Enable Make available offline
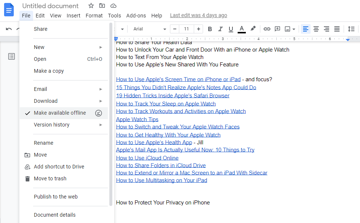Screen dimensions: 360x223 pyautogui.click(x=60, y=113)
